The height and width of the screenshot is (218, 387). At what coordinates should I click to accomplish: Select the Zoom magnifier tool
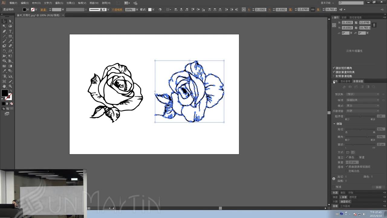pos(10,86)
